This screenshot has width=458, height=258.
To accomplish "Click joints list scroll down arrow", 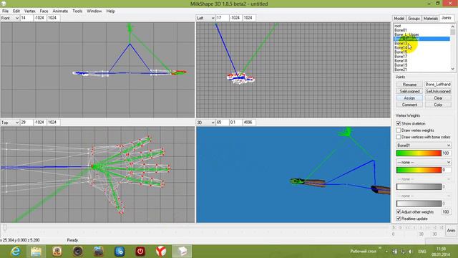I will [453, 69].
